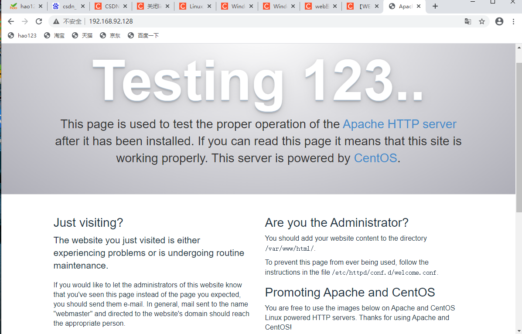Open the translate page icon

(468, 21)
